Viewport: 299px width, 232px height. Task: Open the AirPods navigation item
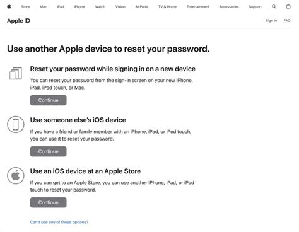coord(141,7)
